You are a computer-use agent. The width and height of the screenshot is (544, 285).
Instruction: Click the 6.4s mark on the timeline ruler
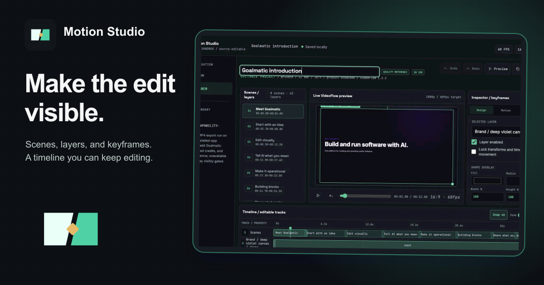coord(324,223)
